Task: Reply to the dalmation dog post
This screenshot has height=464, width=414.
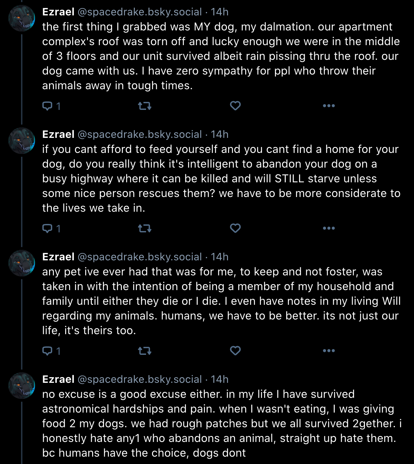Action: [x=51, y=106]
